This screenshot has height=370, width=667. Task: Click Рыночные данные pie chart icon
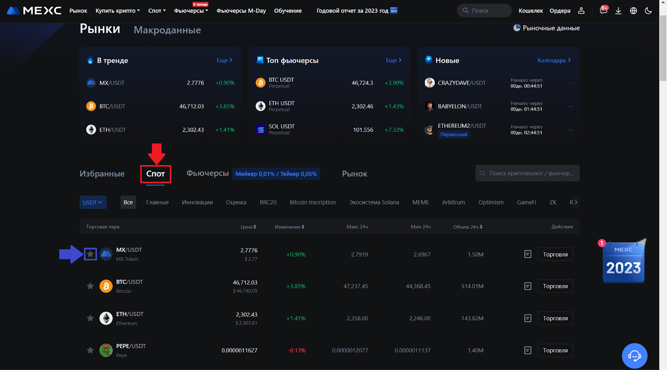pos(517,28)
